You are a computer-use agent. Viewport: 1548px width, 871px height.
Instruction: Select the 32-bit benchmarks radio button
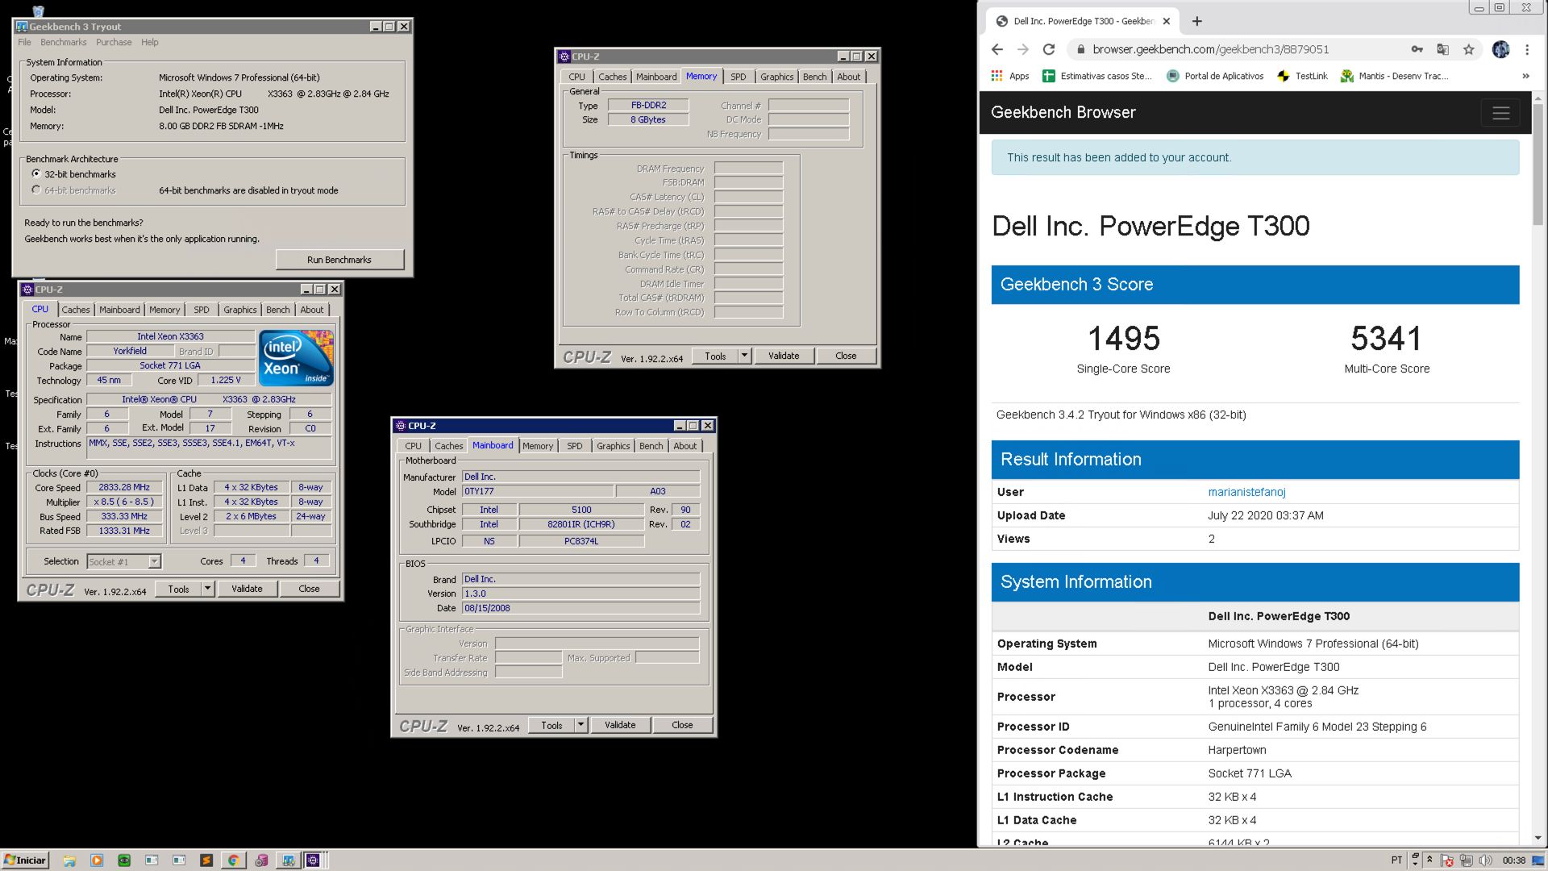[36, 173]
